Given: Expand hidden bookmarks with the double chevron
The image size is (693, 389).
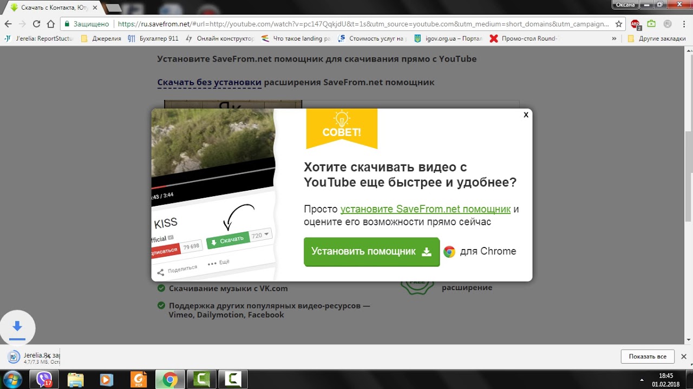Looking at the screenshot, I should click(x=614, y=38).
